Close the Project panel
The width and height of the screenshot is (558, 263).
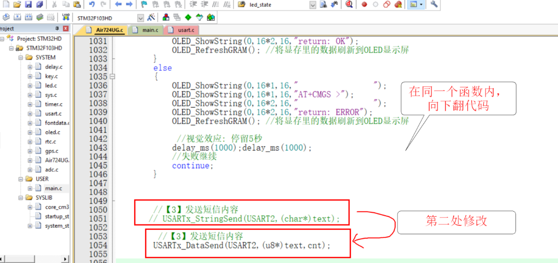click(66, 29)
